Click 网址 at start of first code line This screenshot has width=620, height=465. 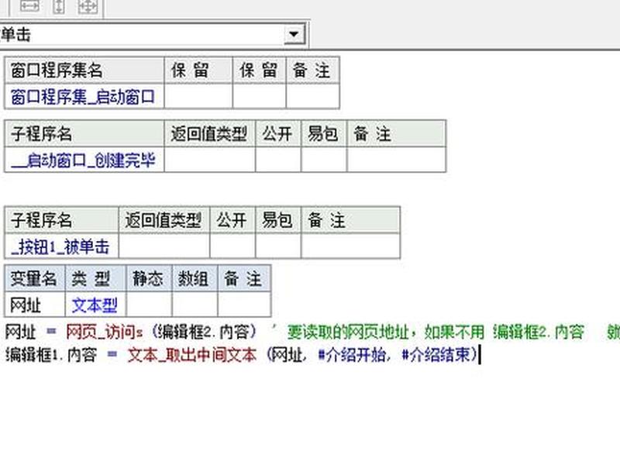(x=21, y=332)
